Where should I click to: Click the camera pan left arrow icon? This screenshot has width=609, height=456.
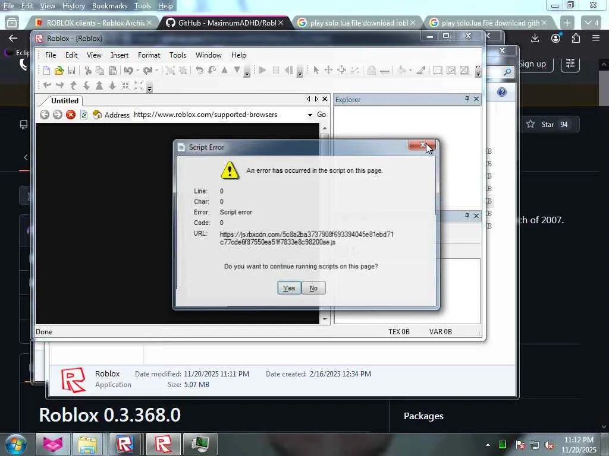pyautogui.click(x=47, y=85)
